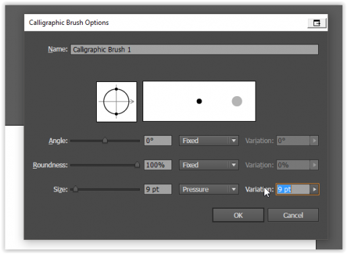Open the Size Variation arrow popup
The width and height of the screenshot is (347, 254).
(315, 189)
